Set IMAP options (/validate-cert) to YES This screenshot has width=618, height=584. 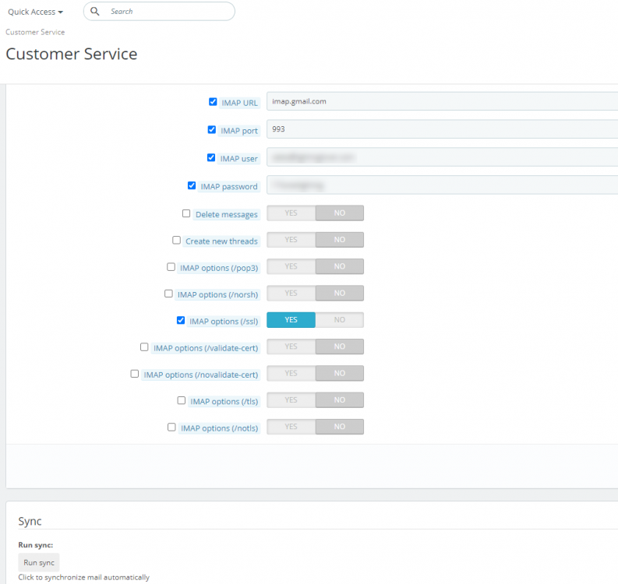(291, 347)
